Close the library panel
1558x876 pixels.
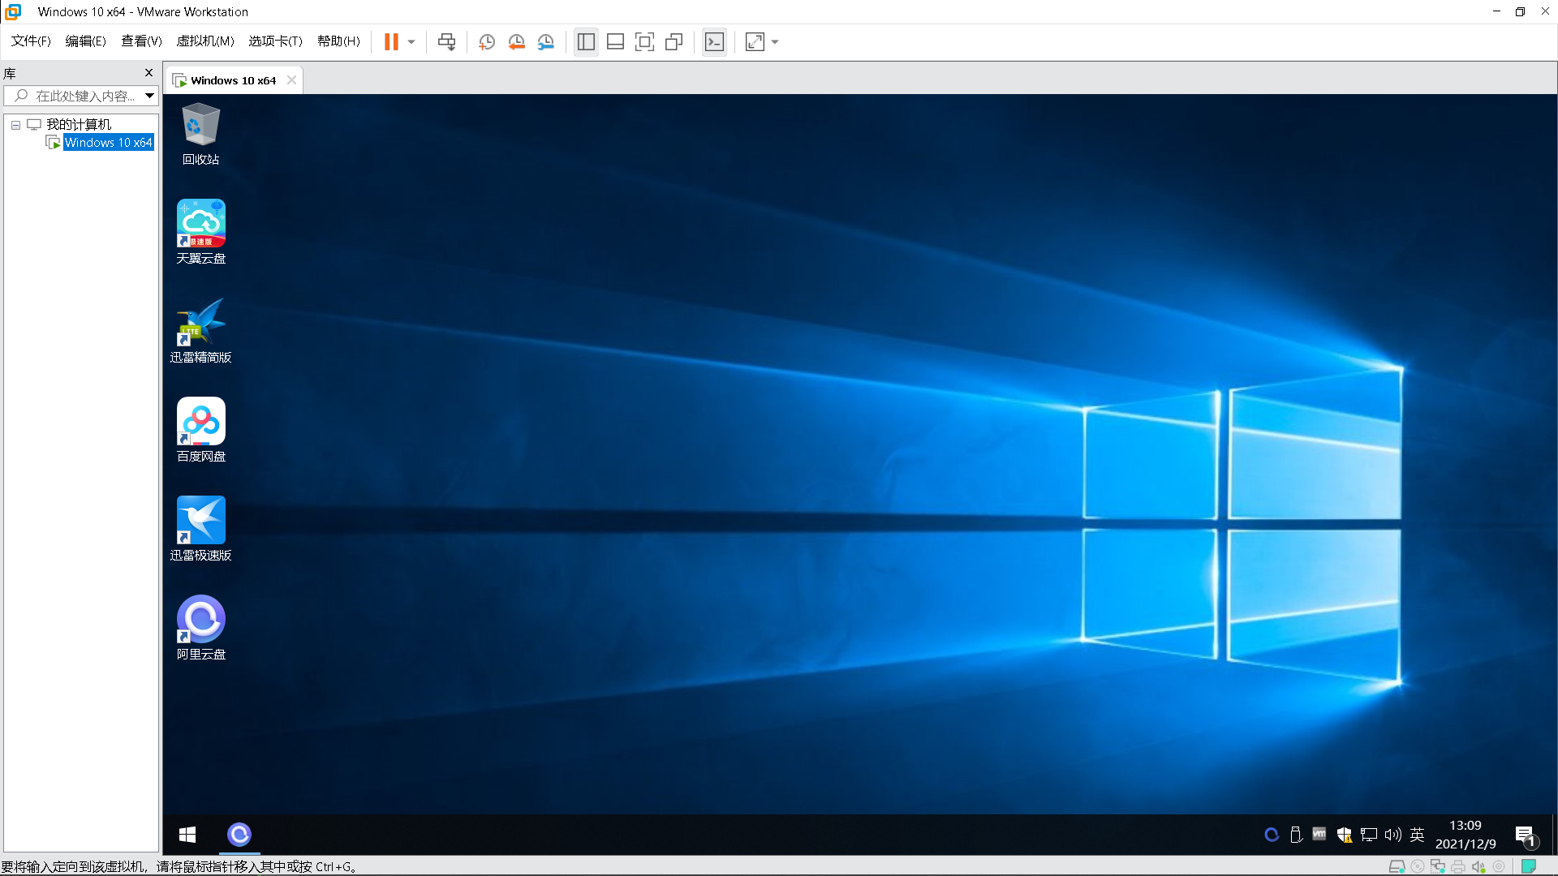pyautogui.click(x=148, y=73)
